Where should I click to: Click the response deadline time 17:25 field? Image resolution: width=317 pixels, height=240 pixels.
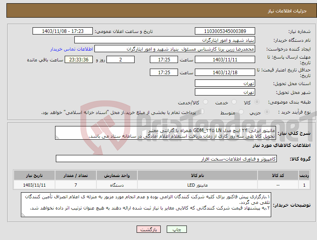164,59
